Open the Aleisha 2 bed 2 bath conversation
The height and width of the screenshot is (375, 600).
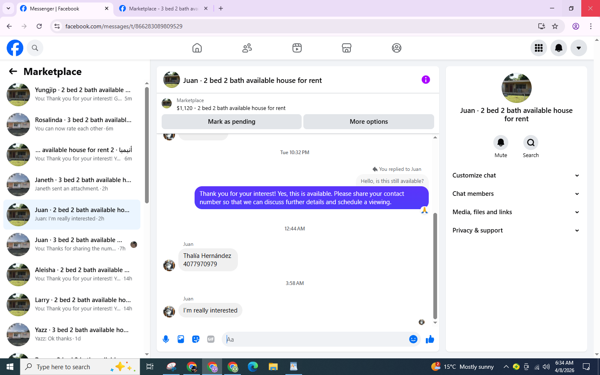point(72,275)
